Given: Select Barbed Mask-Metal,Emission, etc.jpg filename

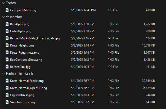Looking at the screenshot, I should click(35, 38).
